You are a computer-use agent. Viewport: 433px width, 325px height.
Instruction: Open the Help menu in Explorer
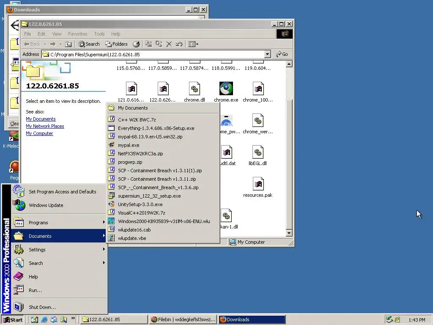click(x=116, y=34)
